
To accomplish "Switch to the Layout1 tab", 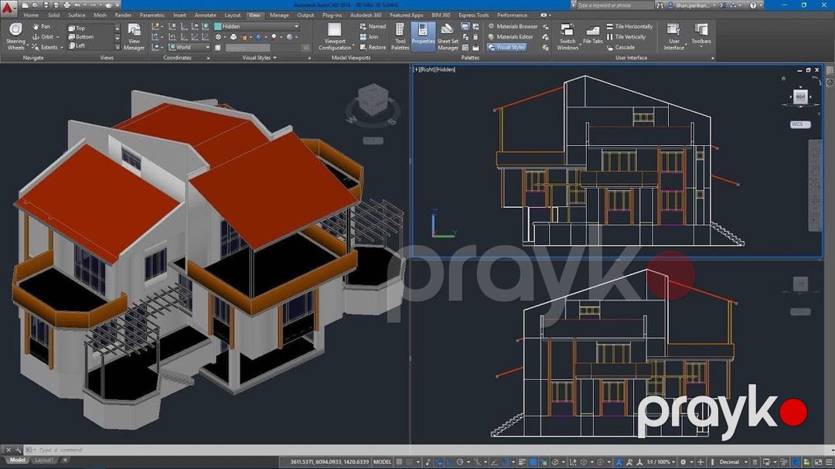I will (x=43, y=460).
